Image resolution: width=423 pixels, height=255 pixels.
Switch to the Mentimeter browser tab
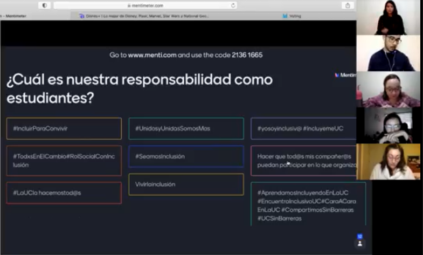coord(15,16)
